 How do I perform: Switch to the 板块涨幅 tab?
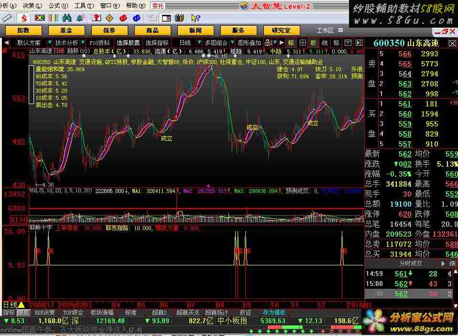(x=102, y=313)
